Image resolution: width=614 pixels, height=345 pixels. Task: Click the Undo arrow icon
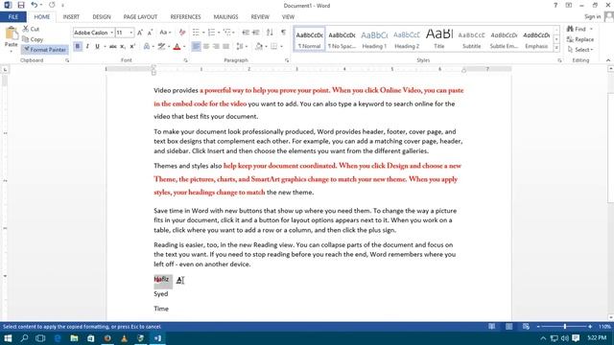pyautogui.click(x=35, y=5)
